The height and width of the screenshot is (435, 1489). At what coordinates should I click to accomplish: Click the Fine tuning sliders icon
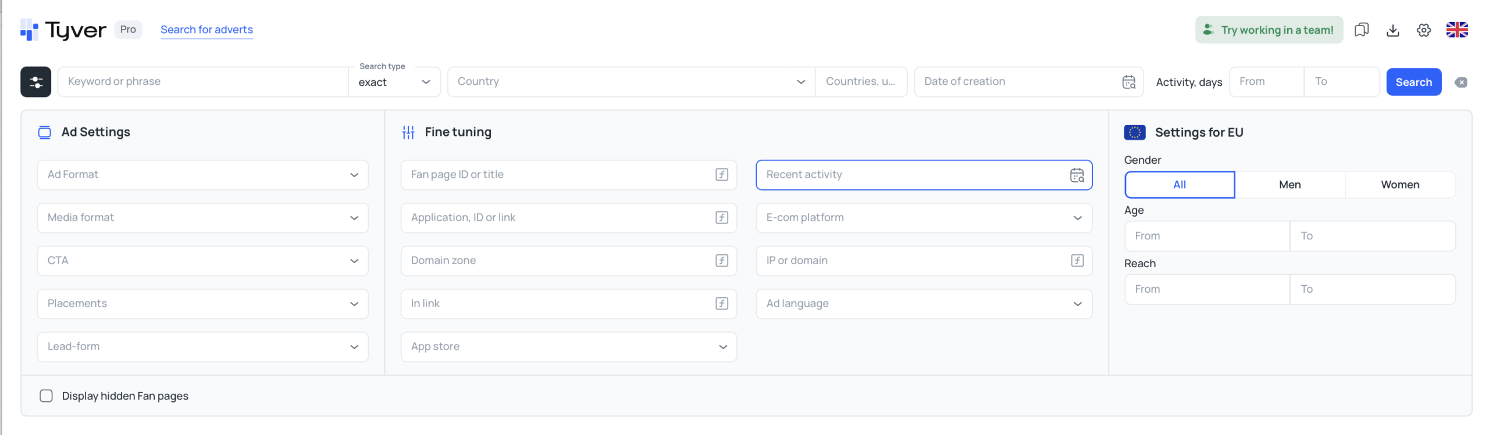pos(408,132)
